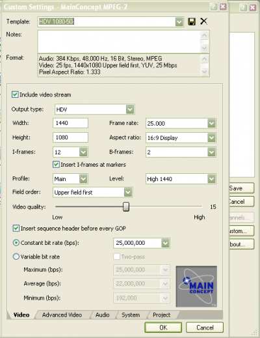Viewport: 260px width, 338px height.
Task: Toggle Insert I-frames at markers checkbox
Action: [x=56, y=164]
